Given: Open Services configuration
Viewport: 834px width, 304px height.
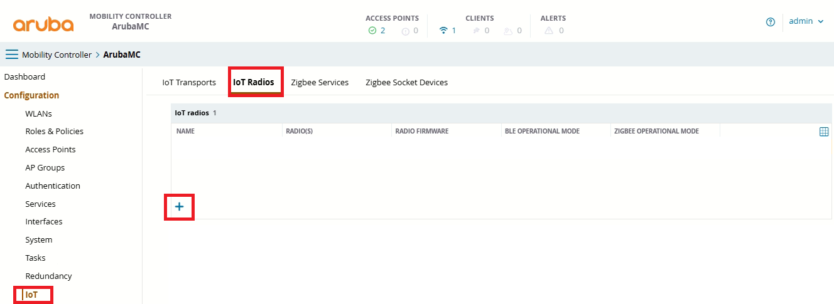Looking at the screenshot, I should pyautogui.click(x=40, y=204).
